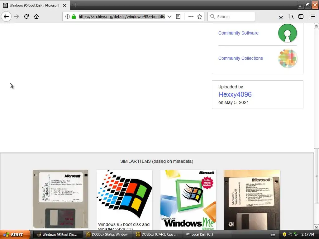Select the Windows 95 Boot Disk tab
This screenshot has width=319, height=239.
(34, 5)
